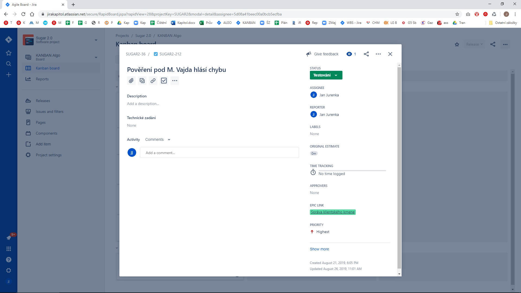Open SUGAR2-212 issue key link

click(170, 54)
